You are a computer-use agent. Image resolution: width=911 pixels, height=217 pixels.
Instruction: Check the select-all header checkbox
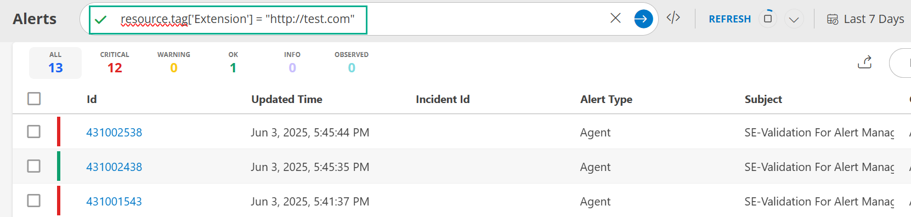click(34, 99)
